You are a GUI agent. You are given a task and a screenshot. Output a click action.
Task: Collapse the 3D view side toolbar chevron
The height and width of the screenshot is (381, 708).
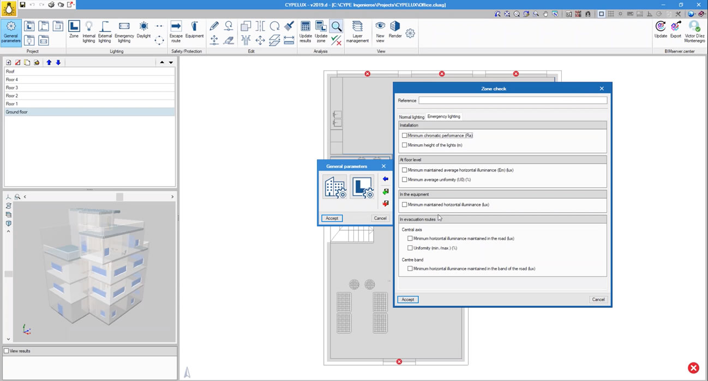click(8, 231)
